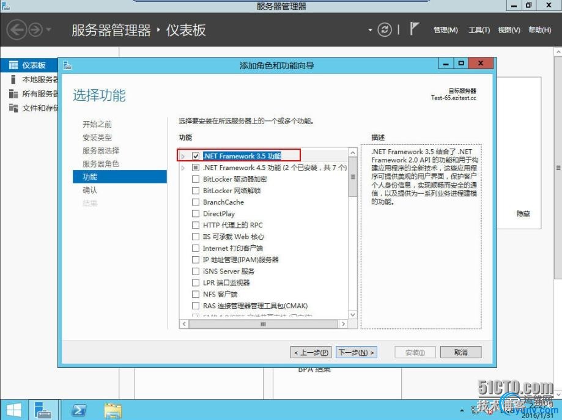Image resolution: width=562 pixels, height=420 pixels.
Task: Click the dashboard scroll up arrow at far right
Action: tap(558, 52)
